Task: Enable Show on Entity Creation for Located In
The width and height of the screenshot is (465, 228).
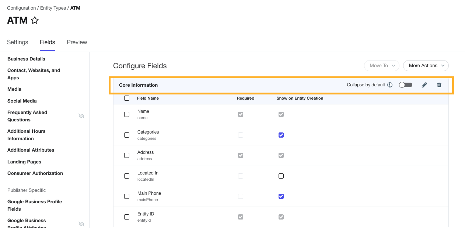Action: tap(281, 176)
